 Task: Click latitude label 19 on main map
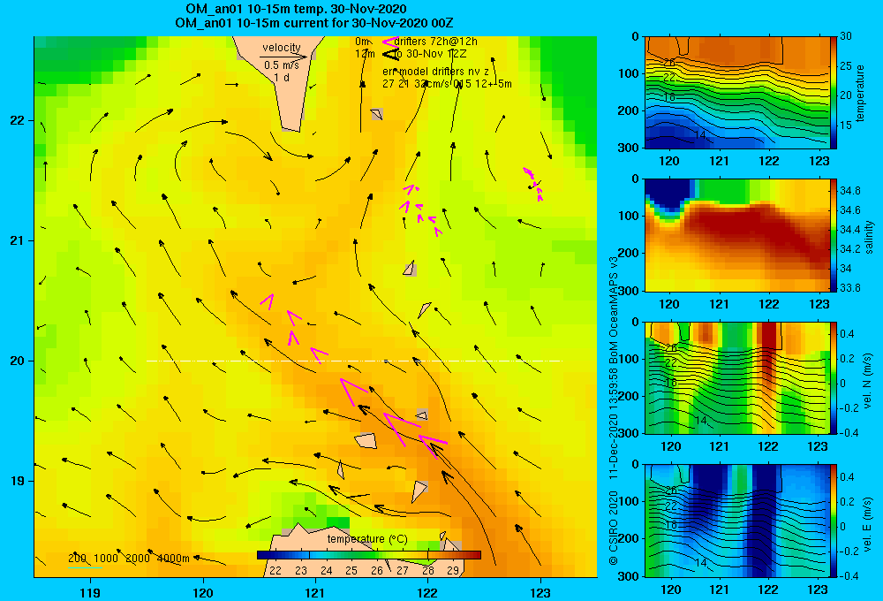[x=18, y=481]
